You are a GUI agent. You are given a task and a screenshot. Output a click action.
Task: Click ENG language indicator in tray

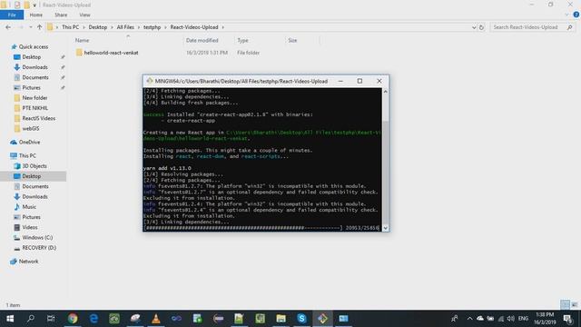[523, 319]
